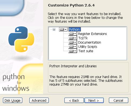Select the Python tree item

point(75,29)
